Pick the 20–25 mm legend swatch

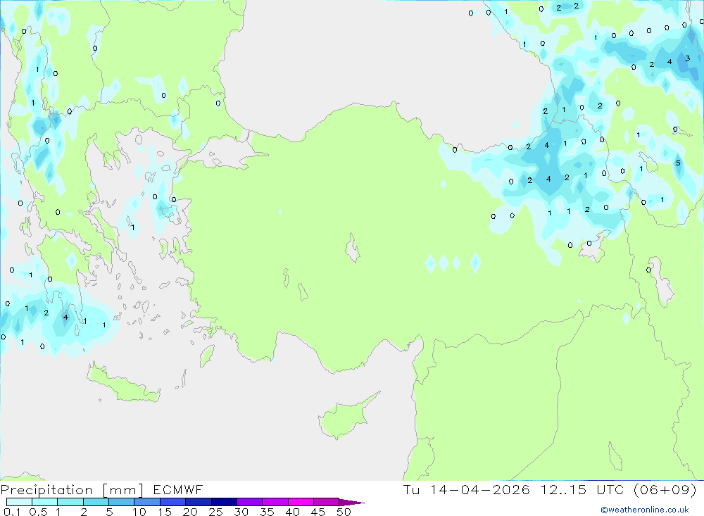click(x=198, y=502)
